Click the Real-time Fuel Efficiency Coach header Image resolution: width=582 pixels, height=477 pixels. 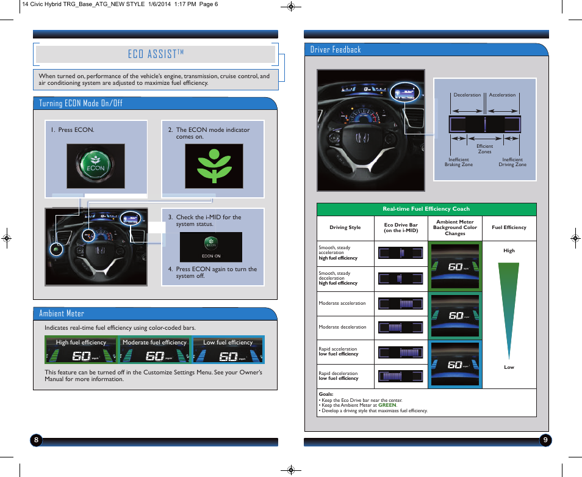(x=426, y=209)
